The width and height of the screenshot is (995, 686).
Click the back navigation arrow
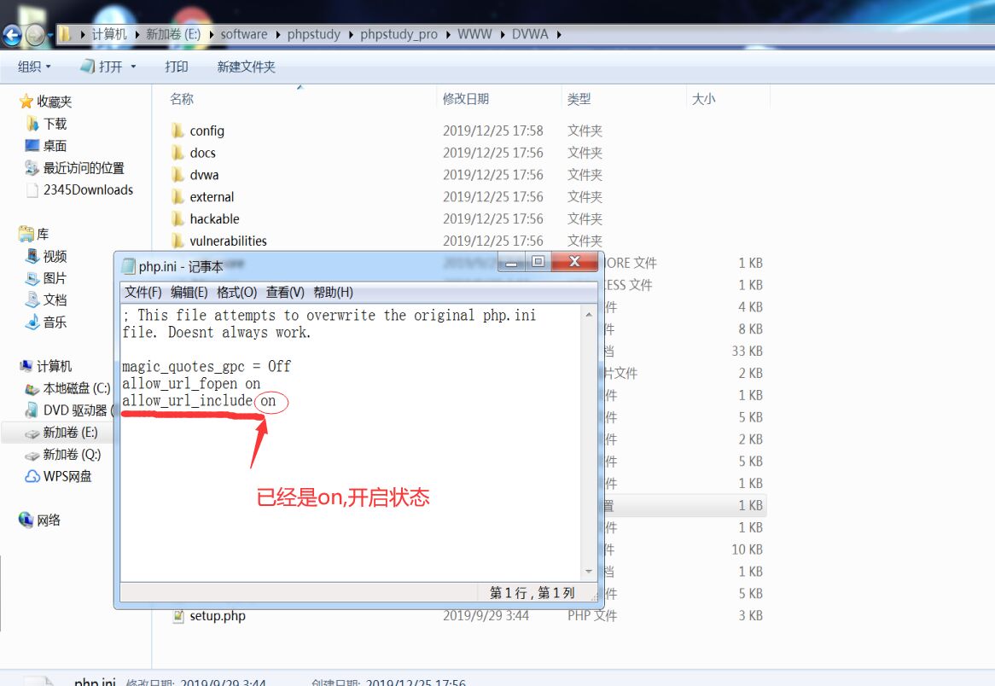(11, 34)
